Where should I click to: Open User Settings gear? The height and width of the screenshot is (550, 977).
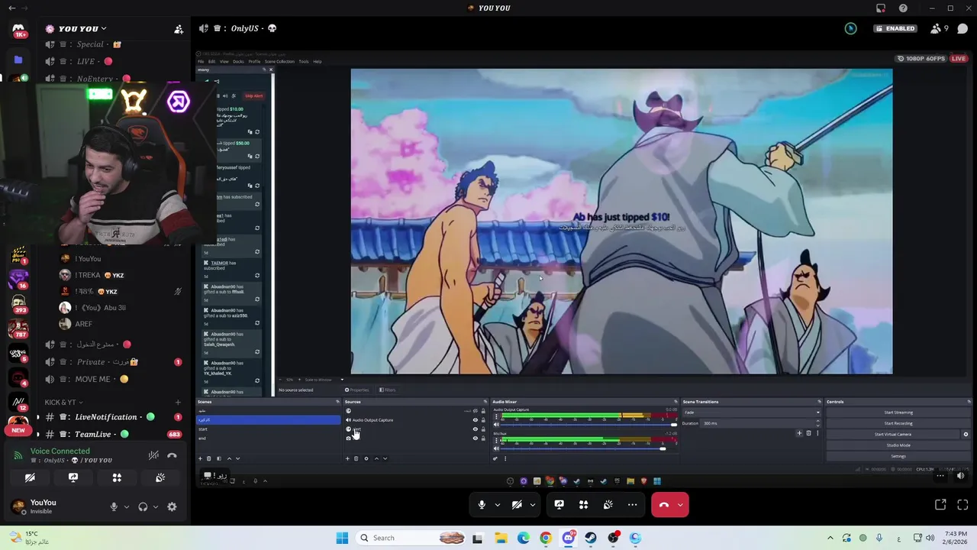point(172,506)
